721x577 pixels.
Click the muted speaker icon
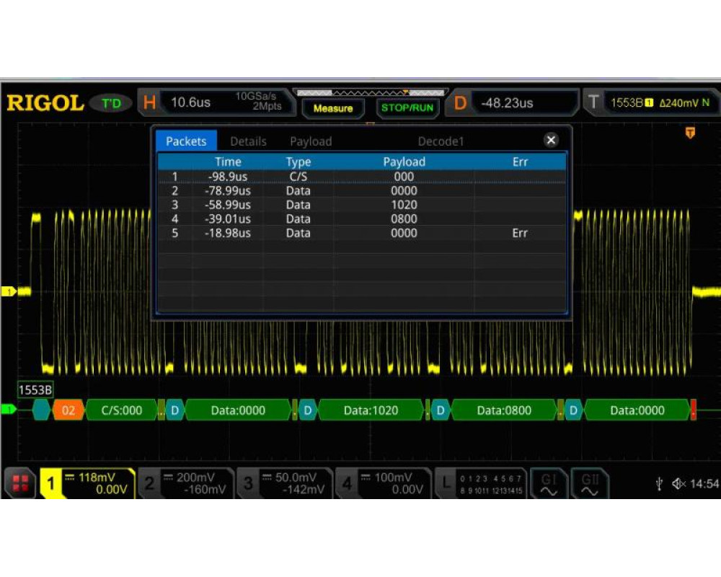point(678,484)
